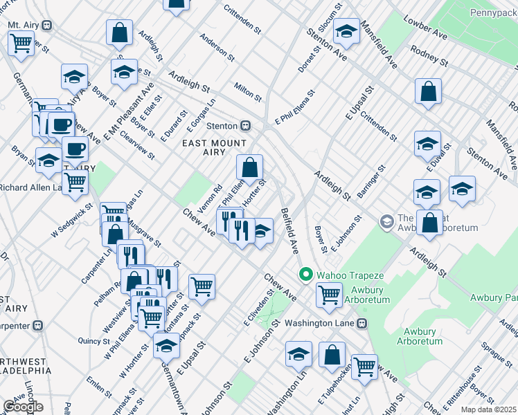Select the school marker atop Germantown Ave bottom
The width and height of the screenshot is (518, 415).
point(166,347)
